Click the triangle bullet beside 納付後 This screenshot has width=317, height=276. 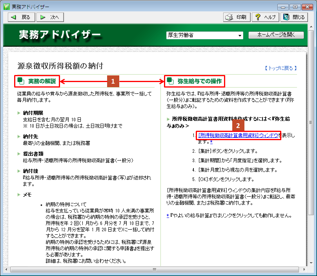[x=19, y=171]
